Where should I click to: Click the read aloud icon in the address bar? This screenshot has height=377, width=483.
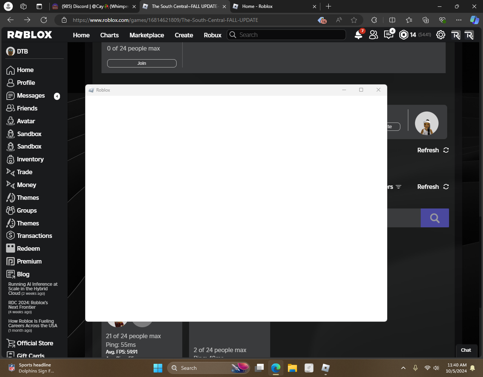tap(339, 20)
